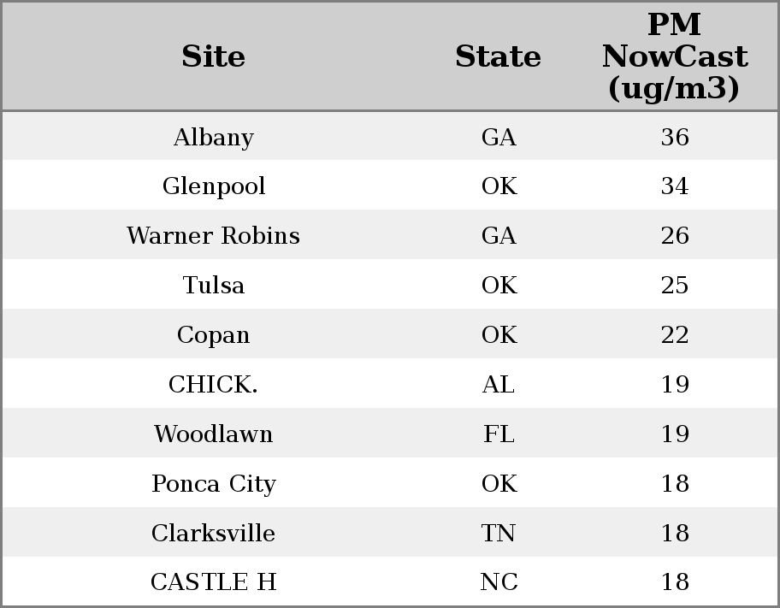Select the Woodlawn site cell
The image size is (780, 608).
click(213, 434)
